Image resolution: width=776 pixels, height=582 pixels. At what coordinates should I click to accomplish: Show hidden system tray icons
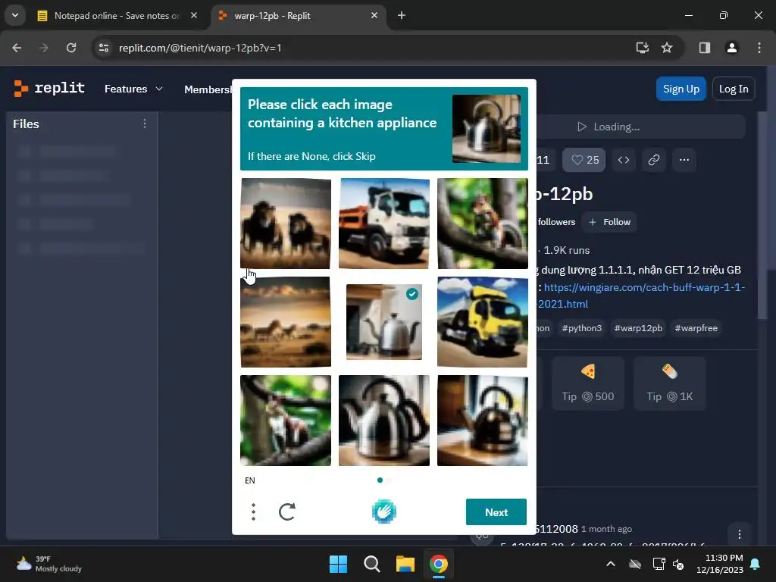click(x=611, y=564)
